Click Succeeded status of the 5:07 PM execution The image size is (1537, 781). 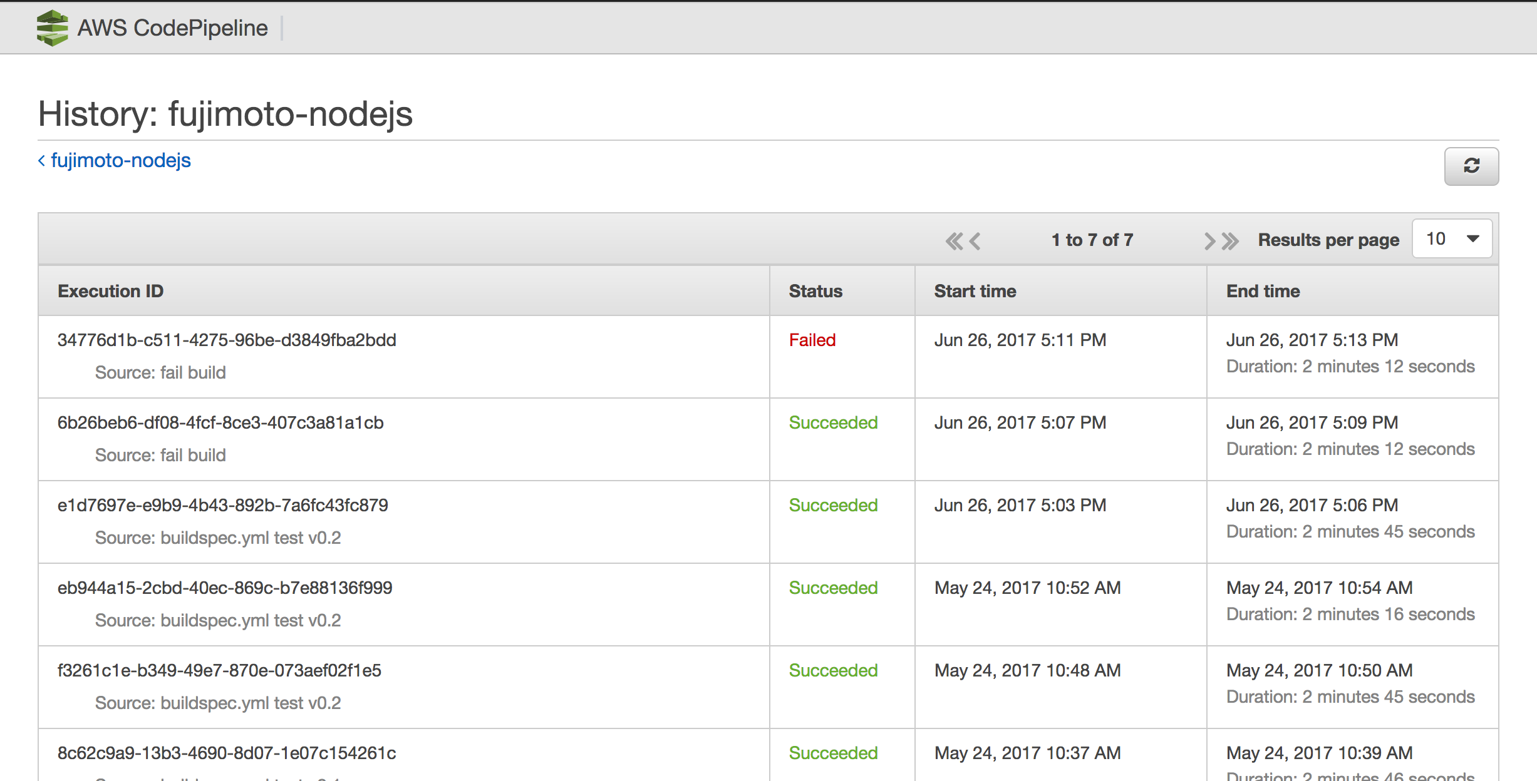[833, 422]
